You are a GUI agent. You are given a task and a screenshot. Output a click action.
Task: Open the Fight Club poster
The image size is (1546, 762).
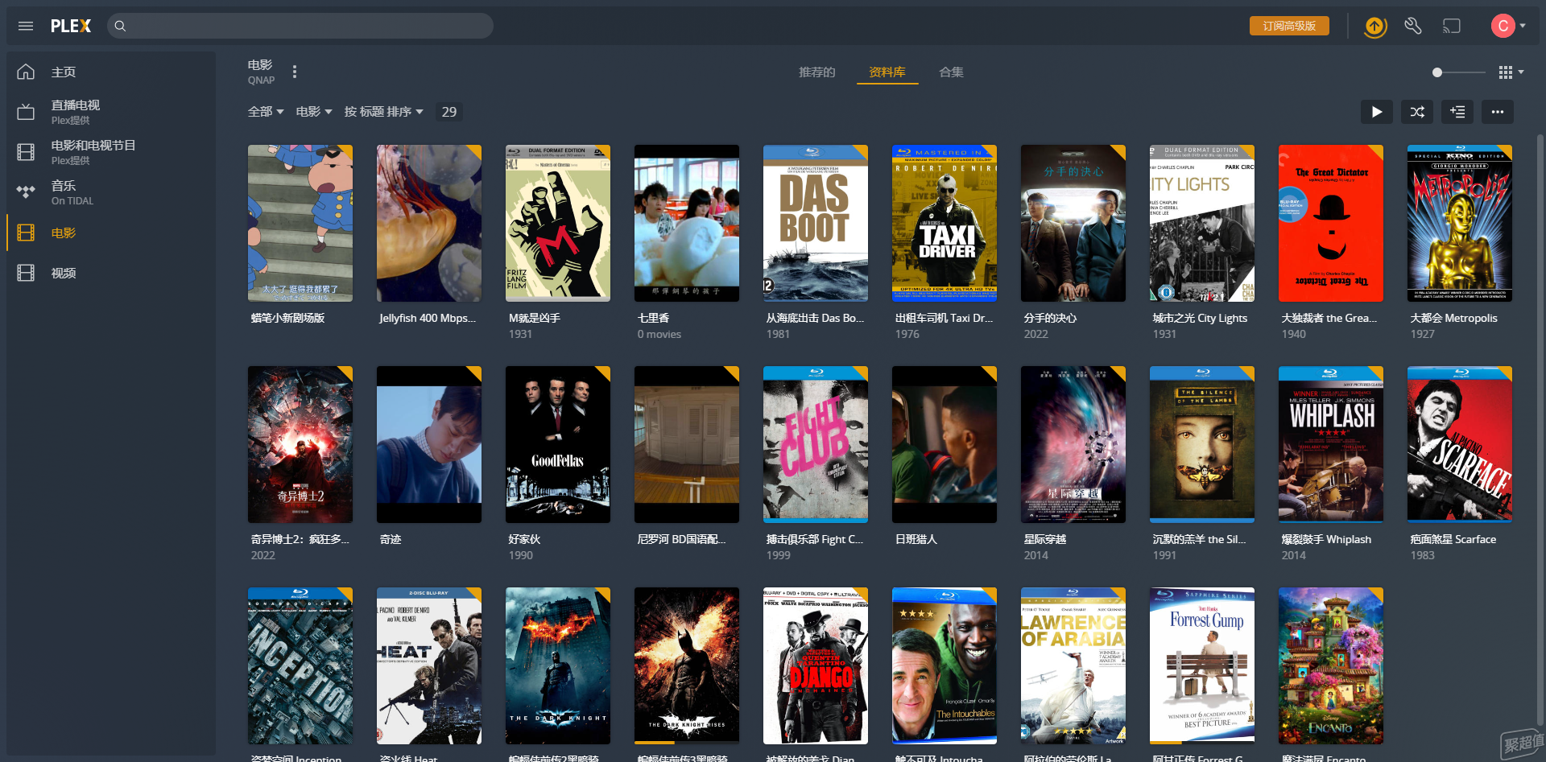tap(816, 444)
